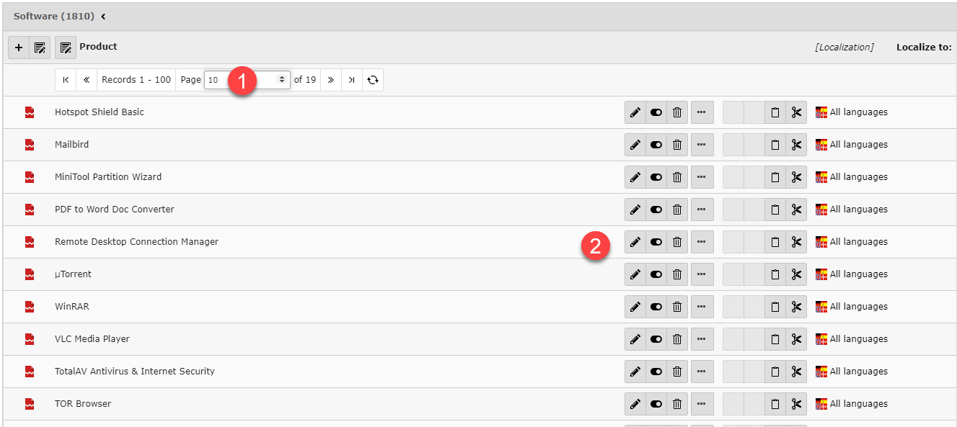
Task: Edit the Hotspot Shield Basic record
Action: pyautogui.click(x=635, y=112)
